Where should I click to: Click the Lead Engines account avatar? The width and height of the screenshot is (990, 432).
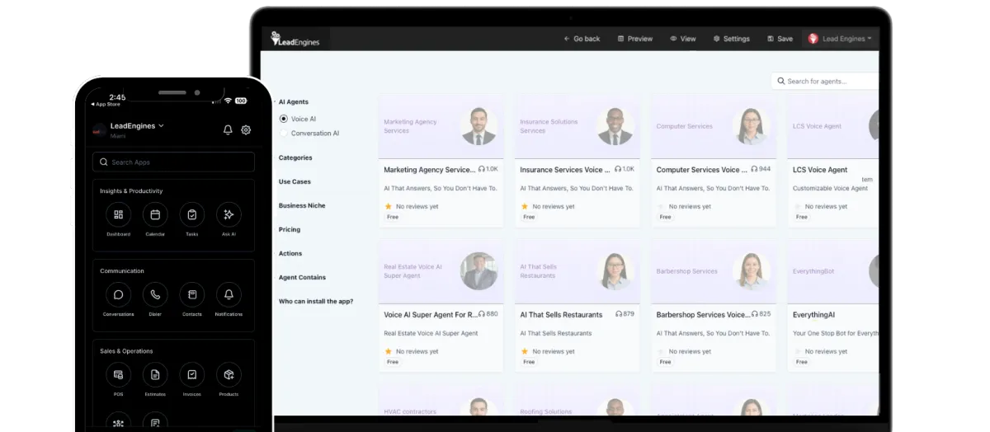[813, 39]
